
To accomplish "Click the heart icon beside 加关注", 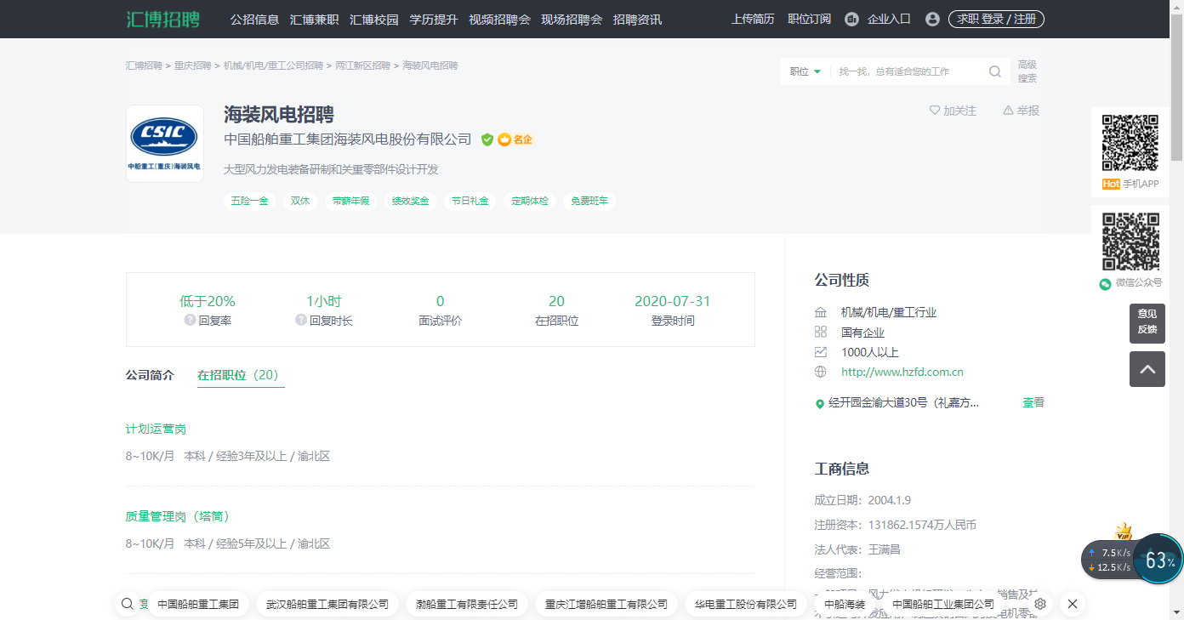I will click(935, 111).
